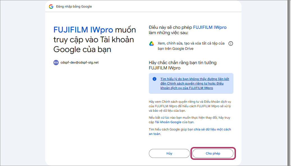Click "Hãy chắc chắn rằng bạn tin tưởng" heading
The width and height of the screenshot is (291, 166).
(x=183, y=65)
